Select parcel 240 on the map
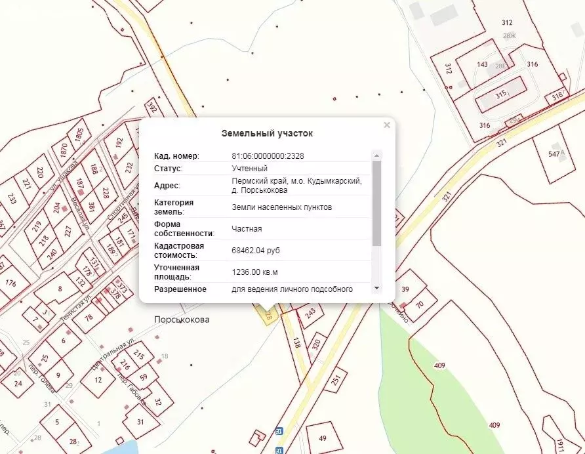The height and width of the screenshot is (454, 585). click(x=52, y=255)
